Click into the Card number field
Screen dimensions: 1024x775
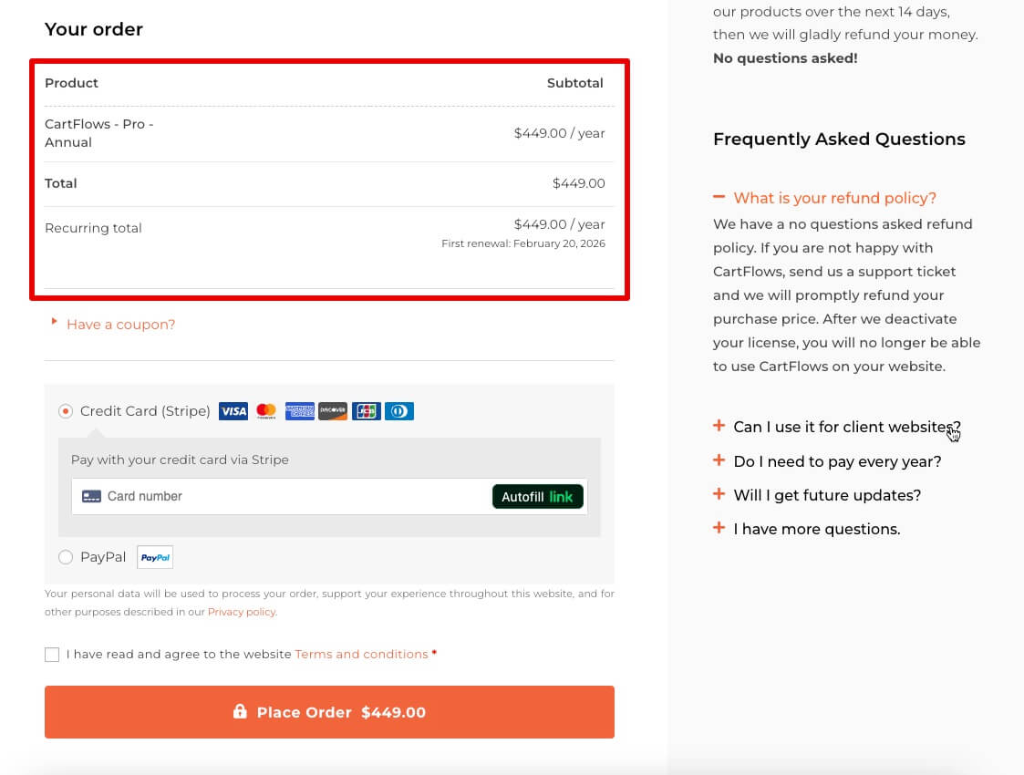(x=292, y=496)
